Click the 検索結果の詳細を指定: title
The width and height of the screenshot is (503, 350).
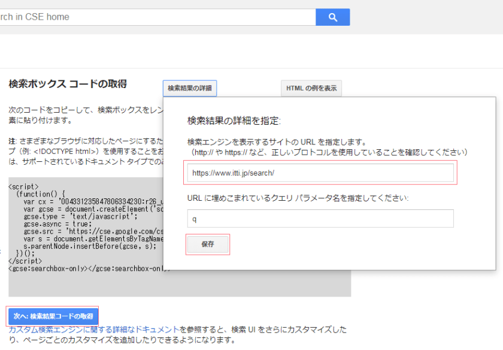[x=234, y=120]
